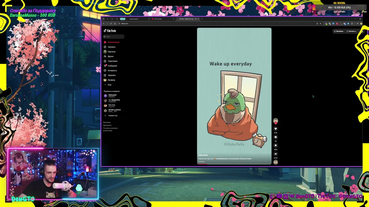Close the Новая вкладка browser tab
This screenshot has height=207, width=369.
point(149,19)
